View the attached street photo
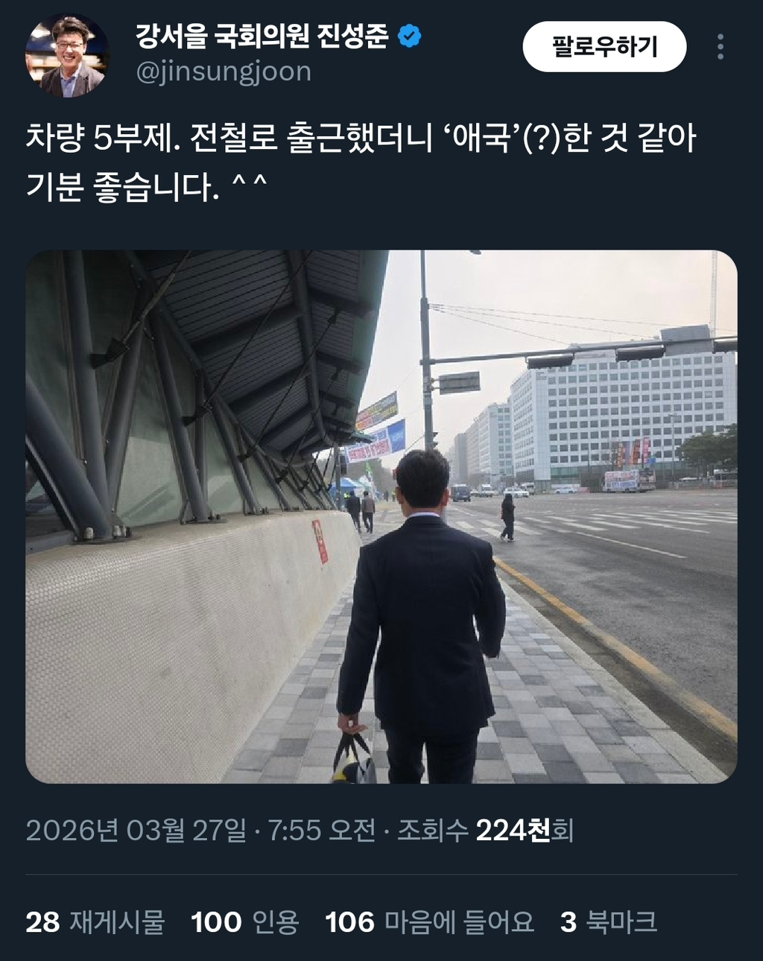Screen dimensions: 763x961 [381, 516]
